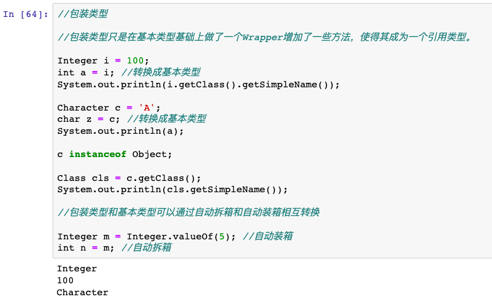Place cursor on "Integer i = 100;" line

pos(104,61)
